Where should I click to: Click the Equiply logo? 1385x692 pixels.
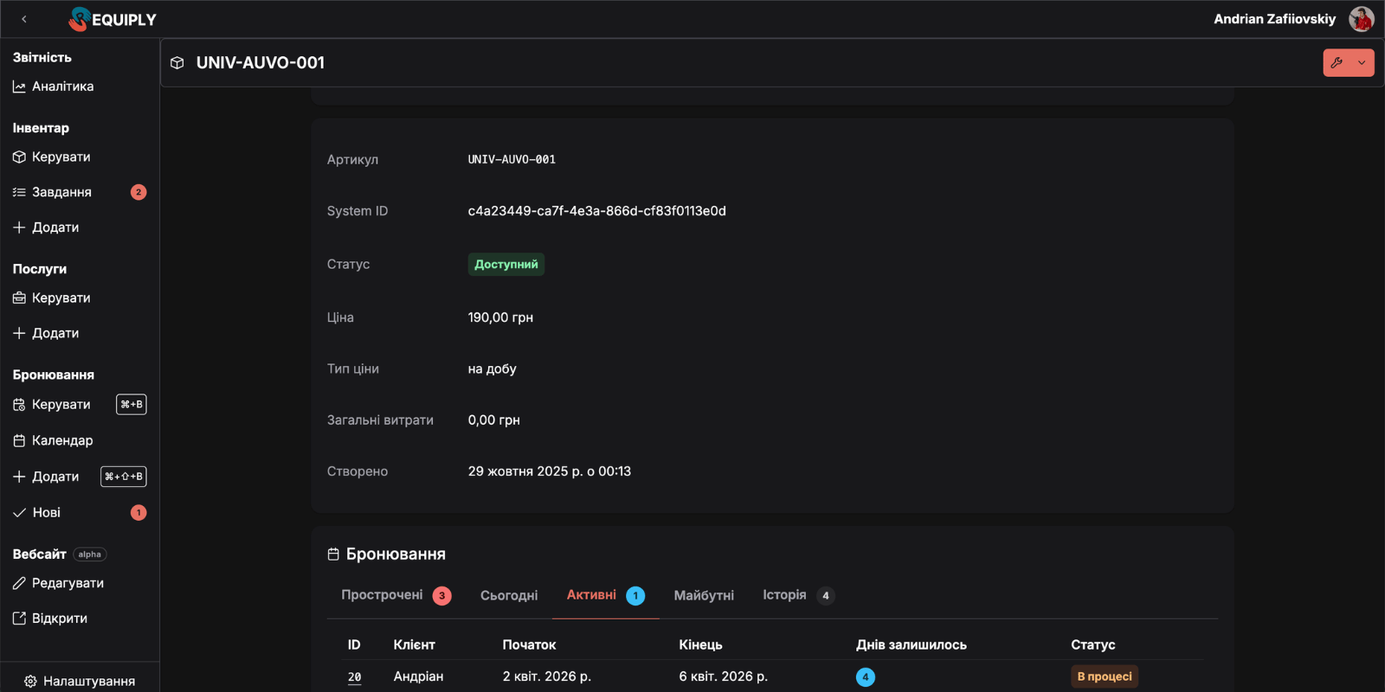(x=113, y=19)
